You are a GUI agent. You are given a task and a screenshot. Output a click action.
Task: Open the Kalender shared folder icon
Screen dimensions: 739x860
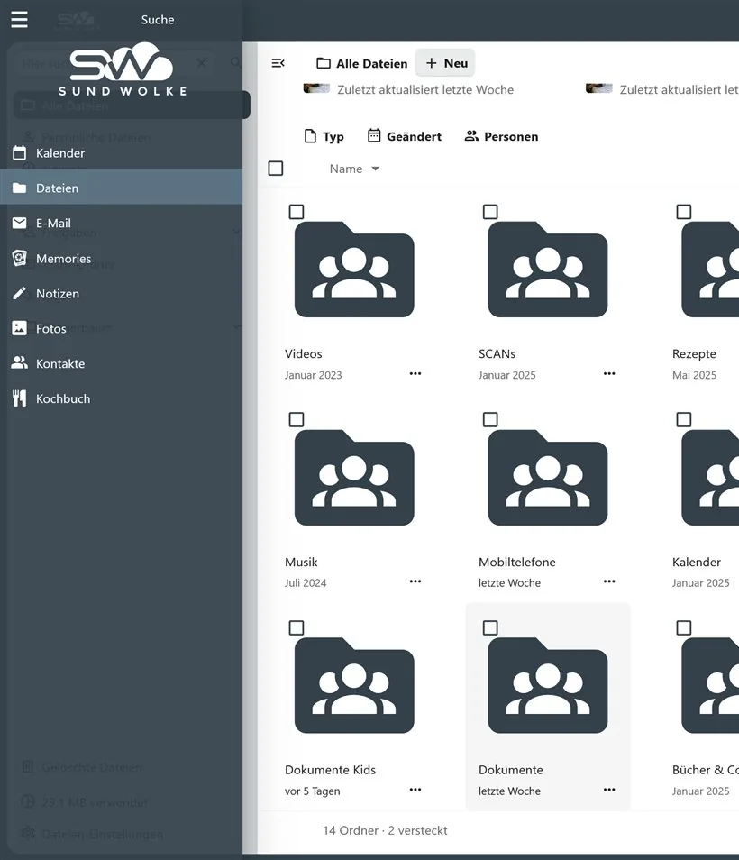point(710,477)
